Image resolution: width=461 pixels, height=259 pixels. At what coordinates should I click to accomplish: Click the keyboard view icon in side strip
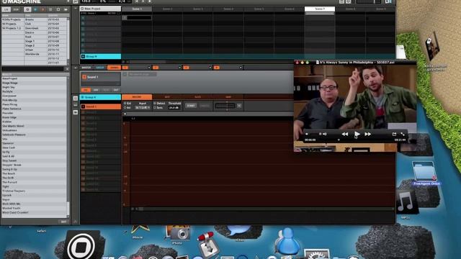coord(76,105)
